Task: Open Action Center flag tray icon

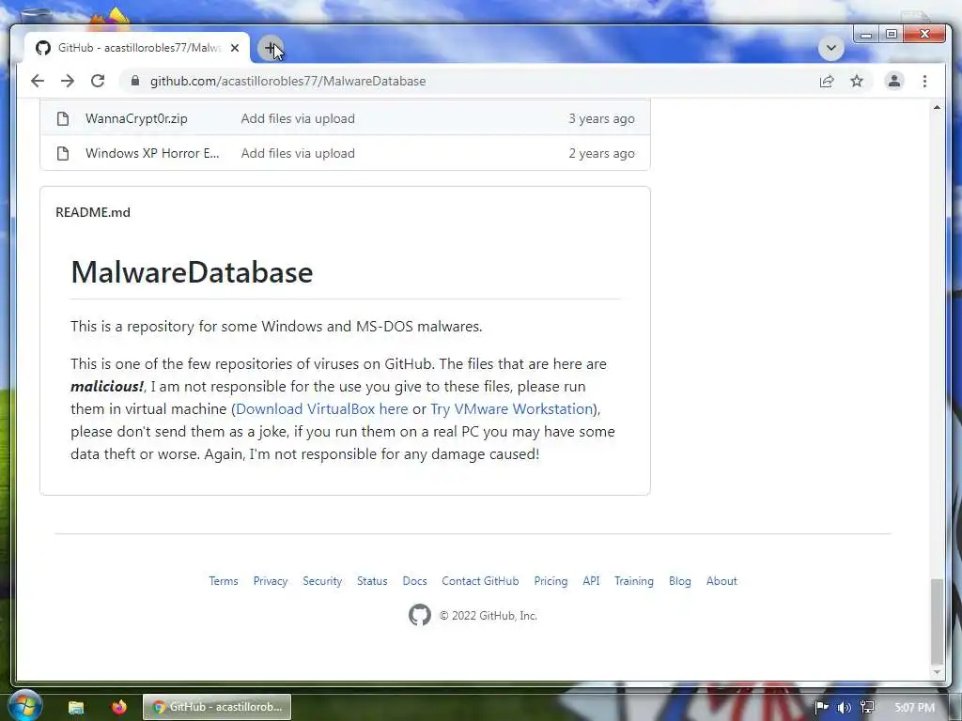Action: click(x=821, y=708)
